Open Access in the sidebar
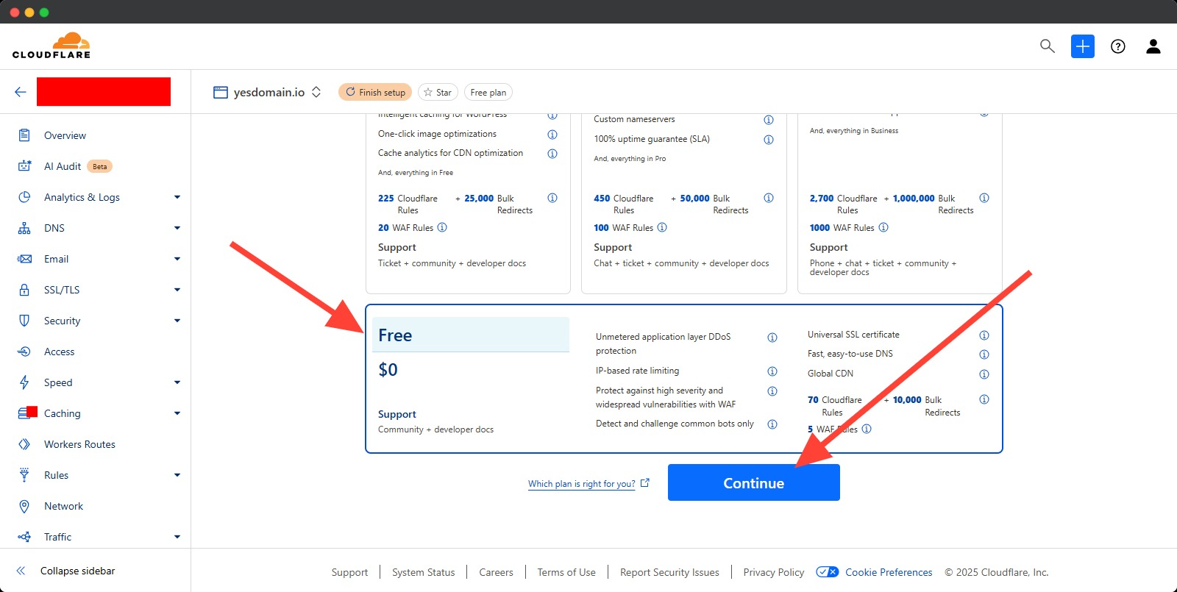 (59, 352)
